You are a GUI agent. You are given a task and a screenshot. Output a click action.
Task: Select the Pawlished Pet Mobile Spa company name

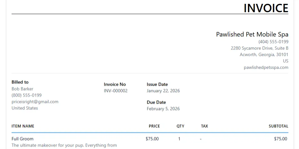click(x=252, y=35)
